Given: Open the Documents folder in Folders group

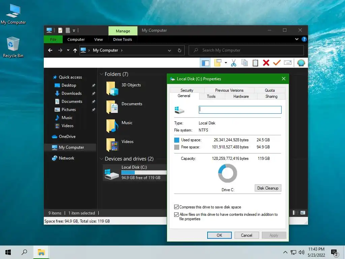Looking at the screenshot, I should 124,107.
